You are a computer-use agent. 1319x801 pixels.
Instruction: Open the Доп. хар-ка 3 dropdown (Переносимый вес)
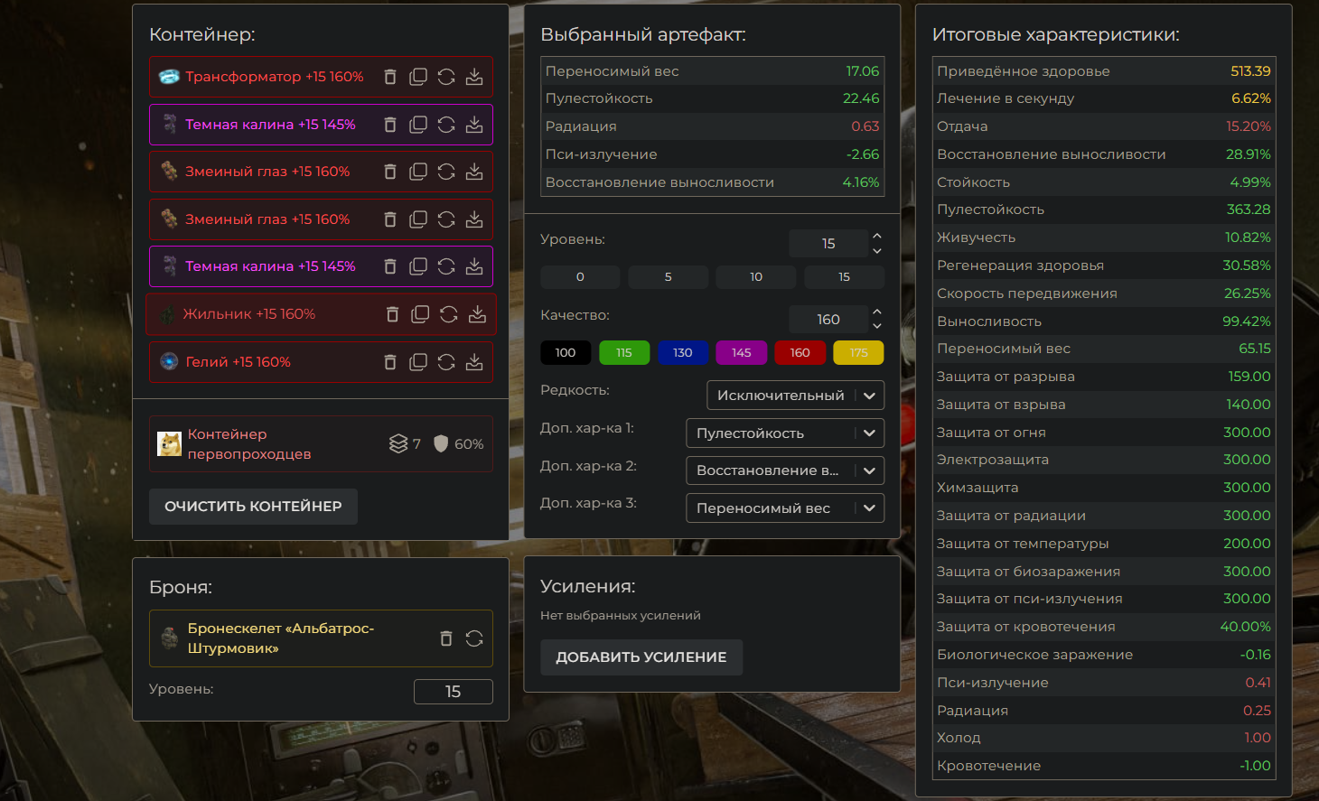click(x=785, y=508)
